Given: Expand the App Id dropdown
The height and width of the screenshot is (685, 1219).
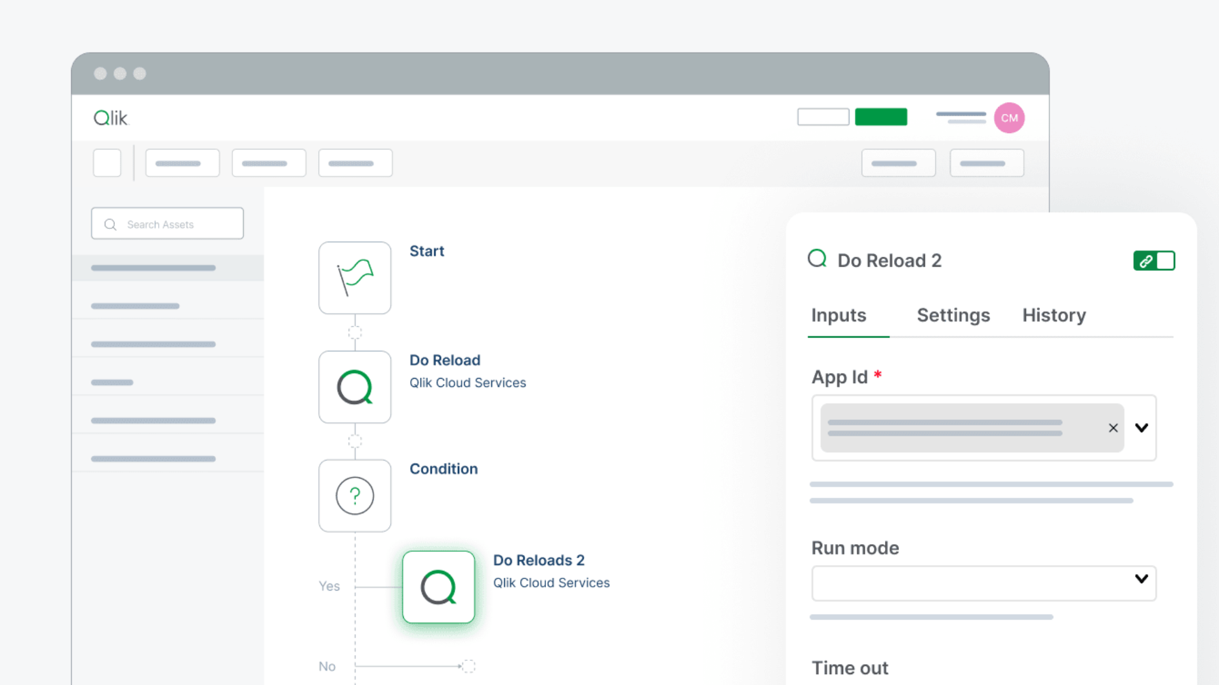Looking at the screenshot, I should [1142, 428].
